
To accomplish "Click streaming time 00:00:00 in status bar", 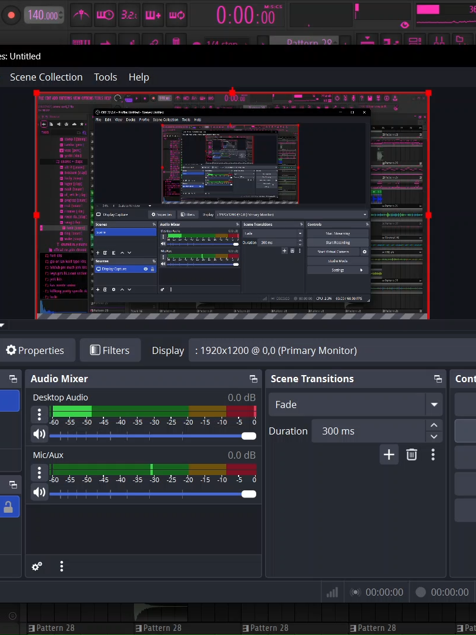I will pos(384,593).
